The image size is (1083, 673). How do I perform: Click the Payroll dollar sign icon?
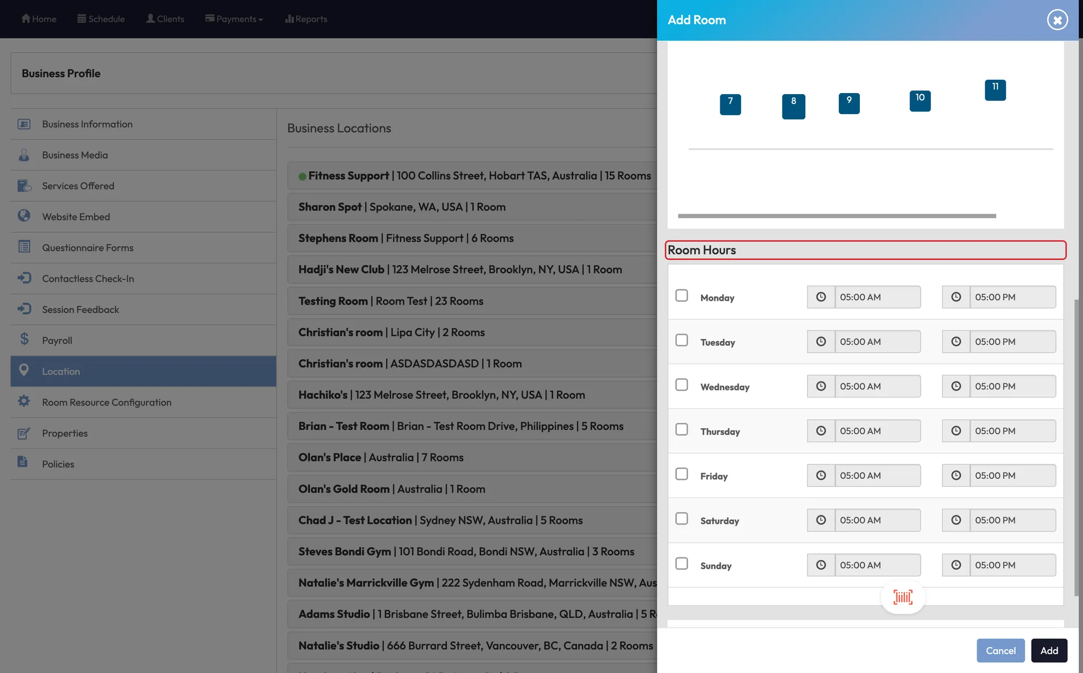24,339
